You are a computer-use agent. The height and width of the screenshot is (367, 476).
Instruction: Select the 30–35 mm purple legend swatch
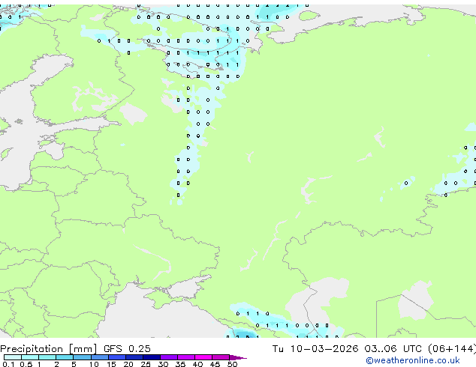(x=169, y=357)
